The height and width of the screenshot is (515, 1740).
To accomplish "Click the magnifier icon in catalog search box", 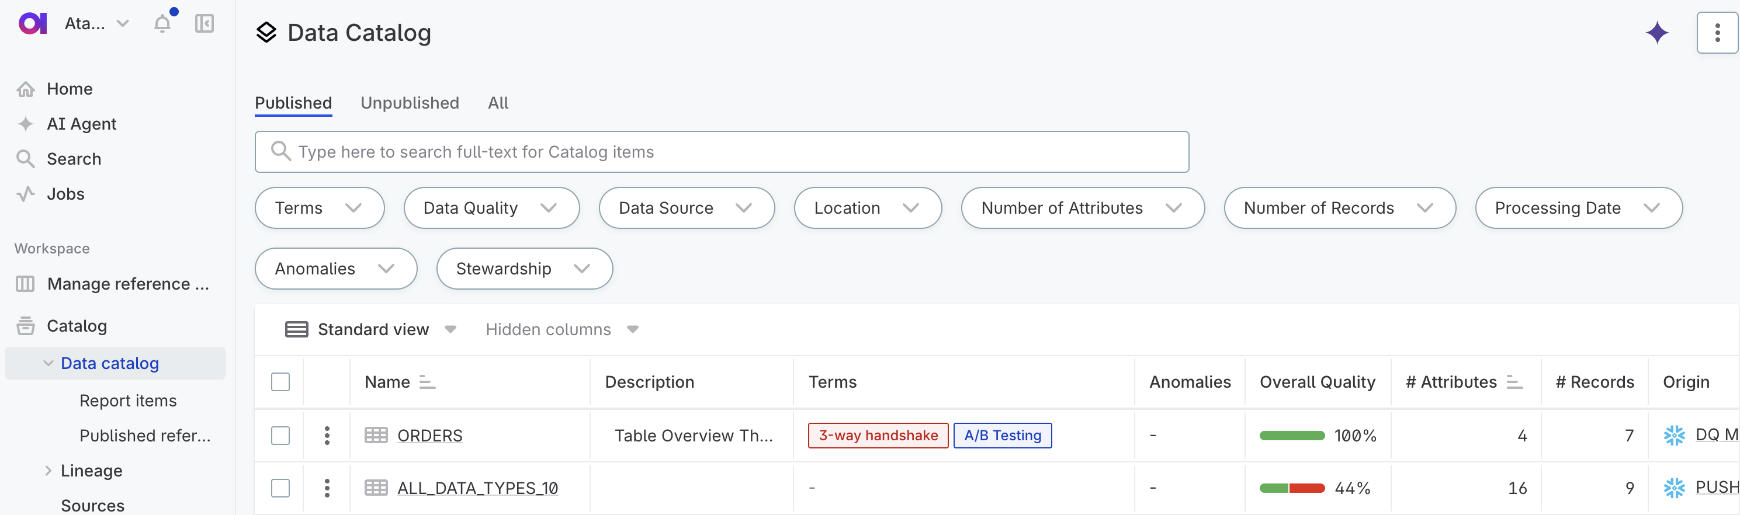I will click(280, 151).
